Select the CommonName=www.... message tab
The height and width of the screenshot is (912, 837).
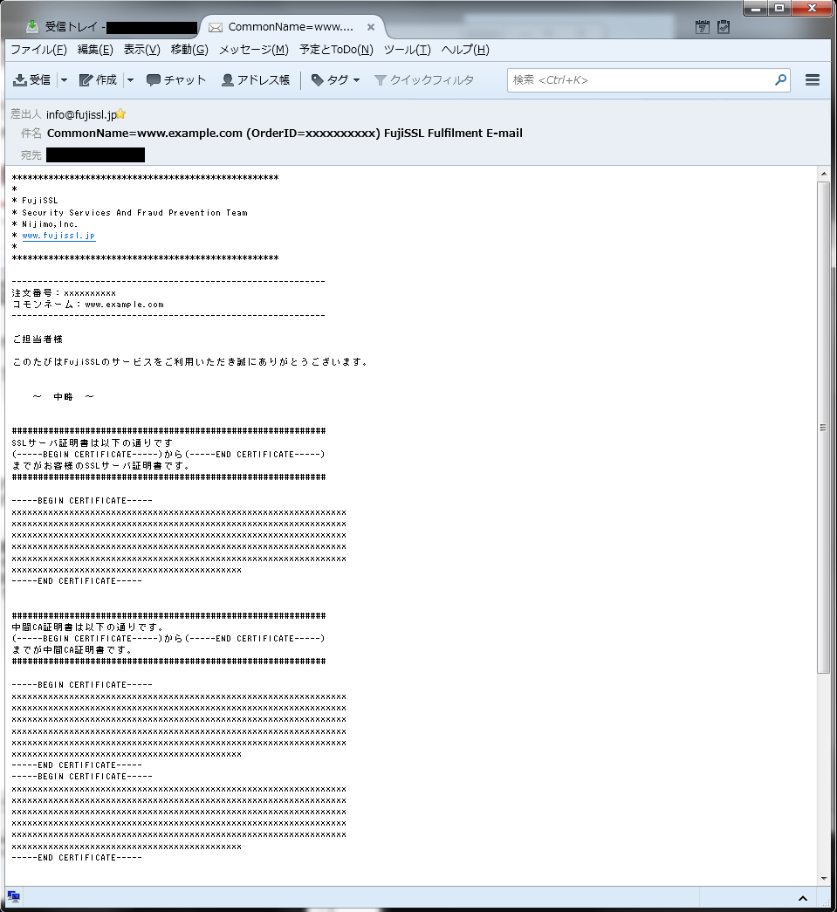291,27
